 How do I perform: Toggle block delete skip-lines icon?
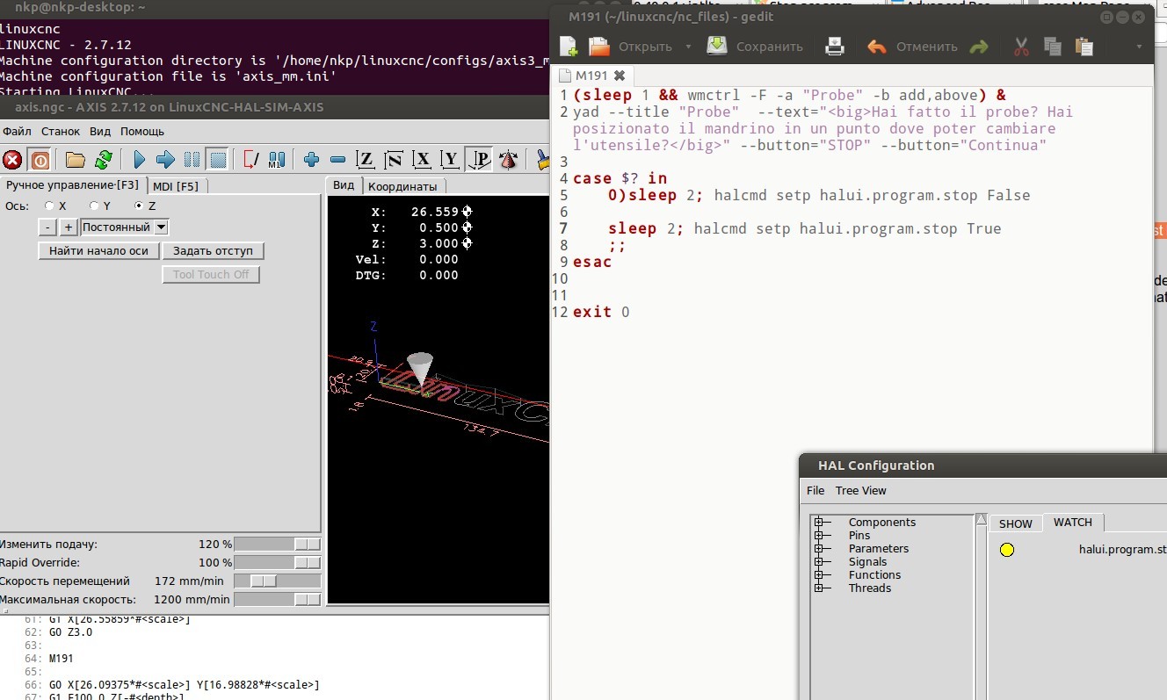pos(250,160)
